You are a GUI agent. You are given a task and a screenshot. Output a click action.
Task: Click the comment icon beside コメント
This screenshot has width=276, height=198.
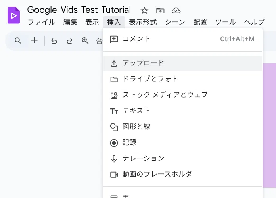[x=114, y=39]
